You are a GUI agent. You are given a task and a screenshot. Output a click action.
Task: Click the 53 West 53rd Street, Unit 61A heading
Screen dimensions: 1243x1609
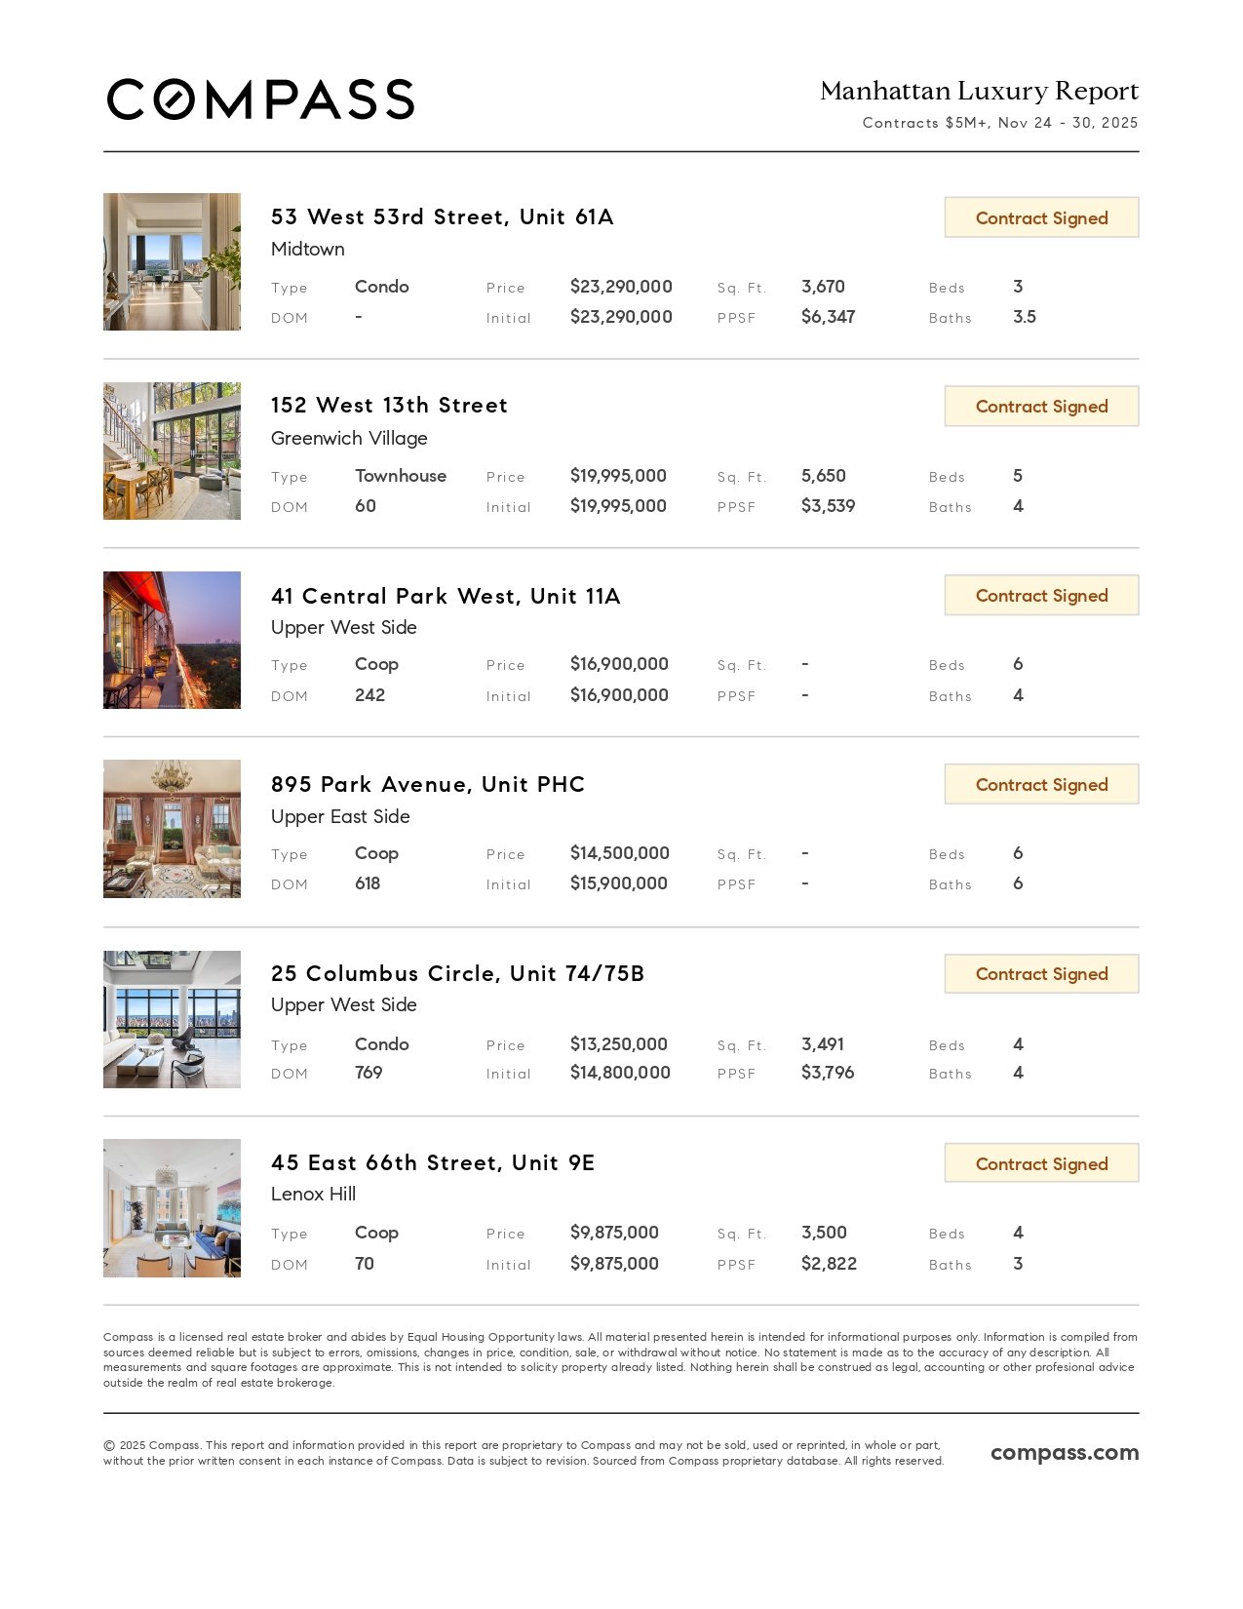[442, 216]
